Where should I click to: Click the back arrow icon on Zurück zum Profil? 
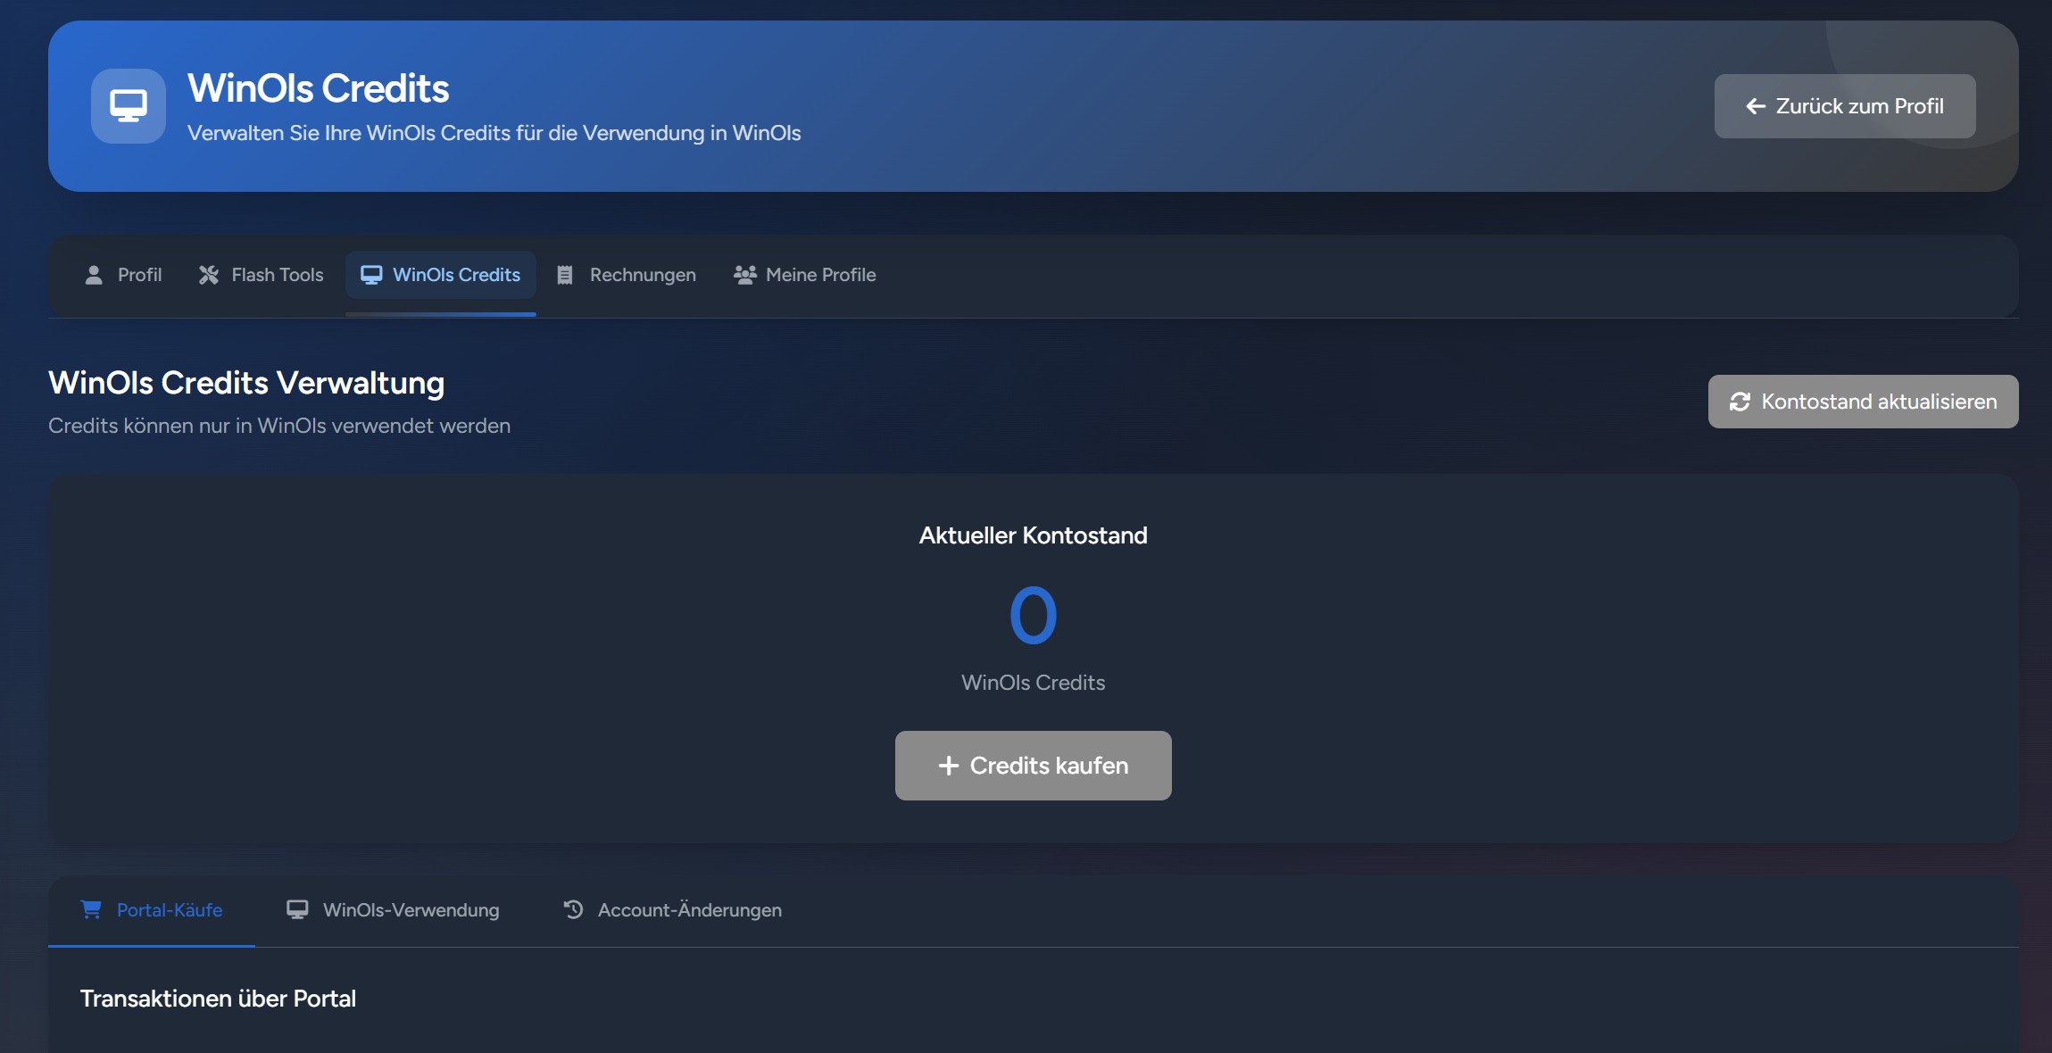pyautogui.click(x=1756, y=106)
